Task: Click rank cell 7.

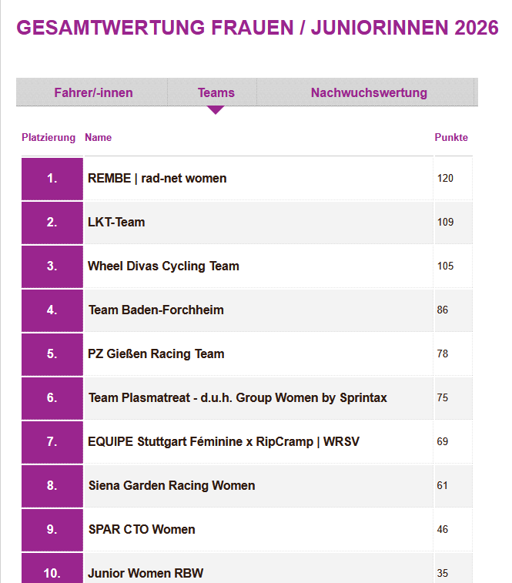Action: coord(52,442)
